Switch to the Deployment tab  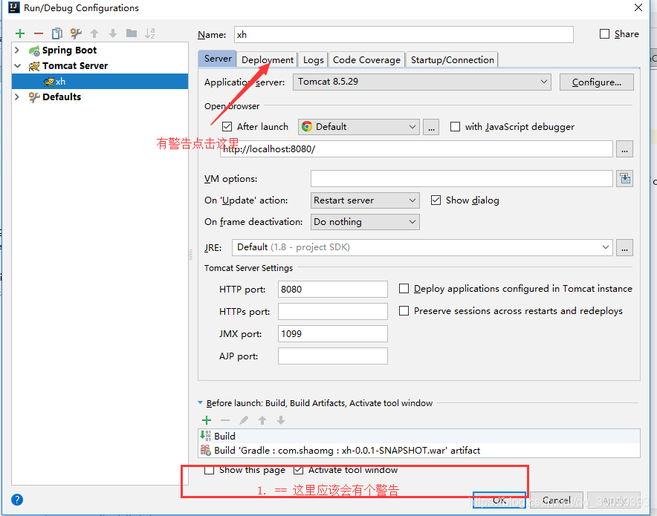[268, 60]
